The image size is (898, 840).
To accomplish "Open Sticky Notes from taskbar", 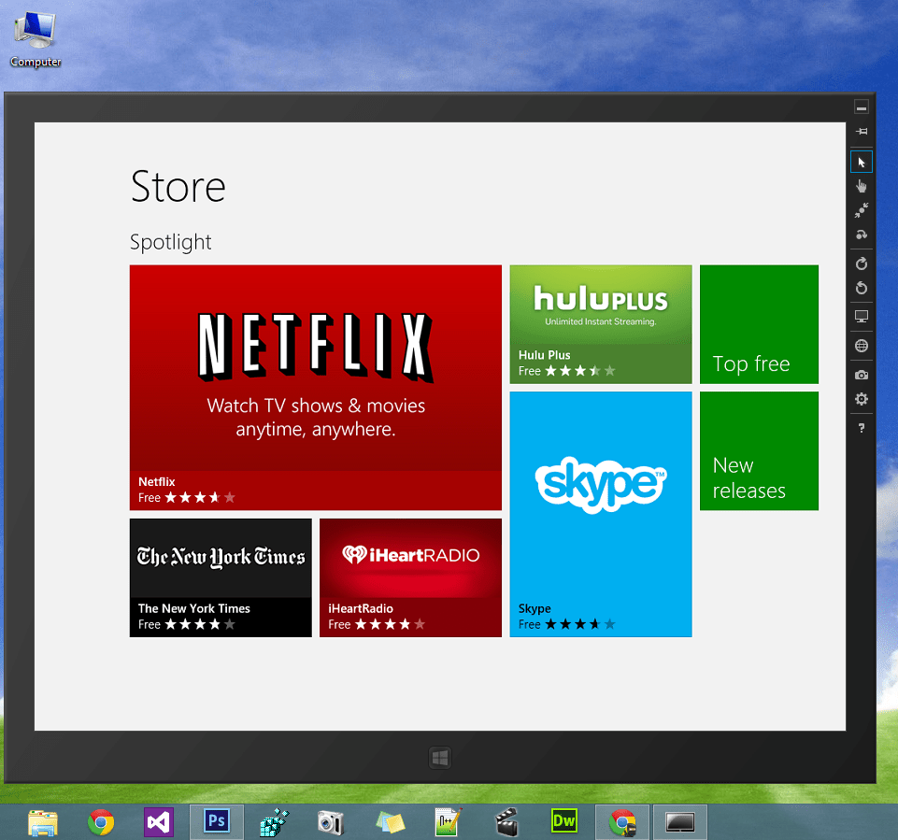I will pyautogui.click(x=390, y=823).
